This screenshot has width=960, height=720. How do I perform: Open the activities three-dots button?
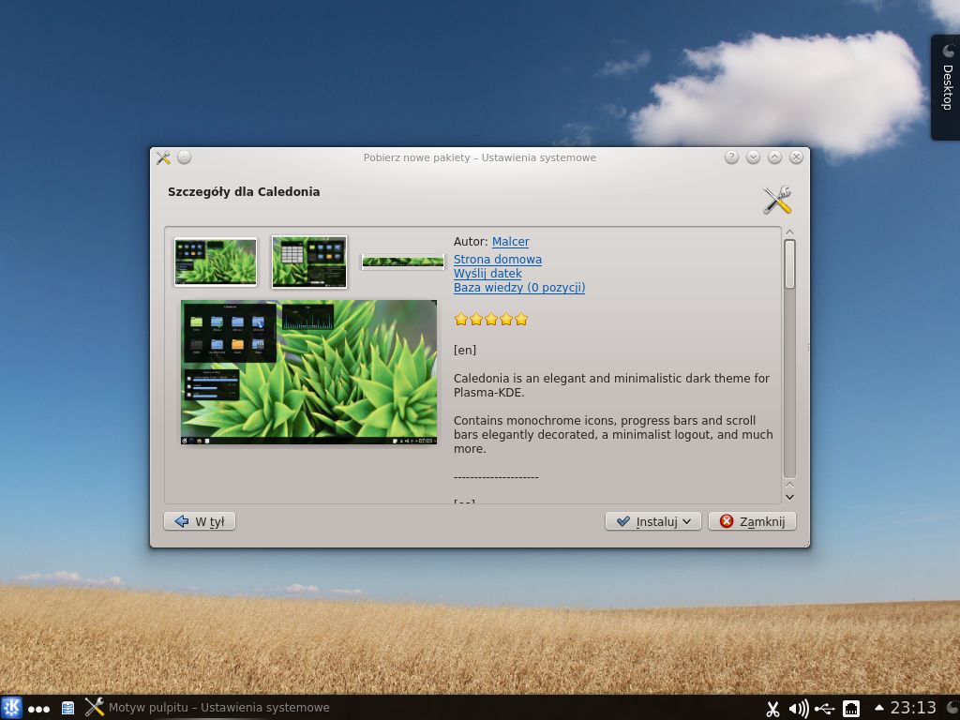[x=38, y=709]
